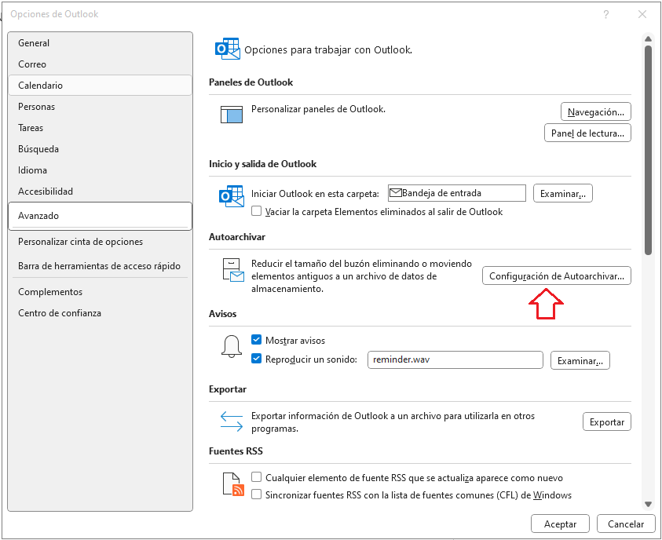Click the RSS feed document icon
Image resolution: width=662 pixels, height=540 pixels.
pos(232,485)
